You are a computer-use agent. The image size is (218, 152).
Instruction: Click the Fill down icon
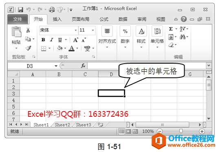click(171, 37)
